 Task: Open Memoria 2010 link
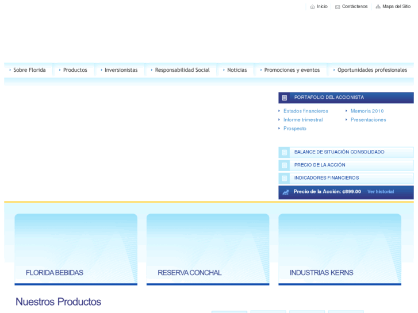(x=367, y=111)
